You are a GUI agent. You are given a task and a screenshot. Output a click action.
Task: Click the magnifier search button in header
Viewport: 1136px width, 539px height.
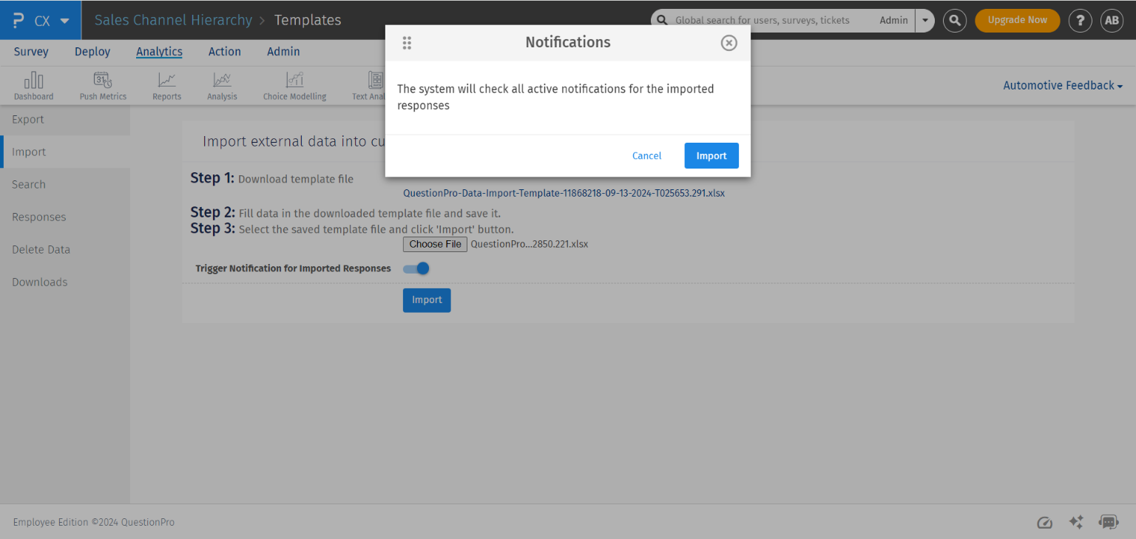click(956, 20)
